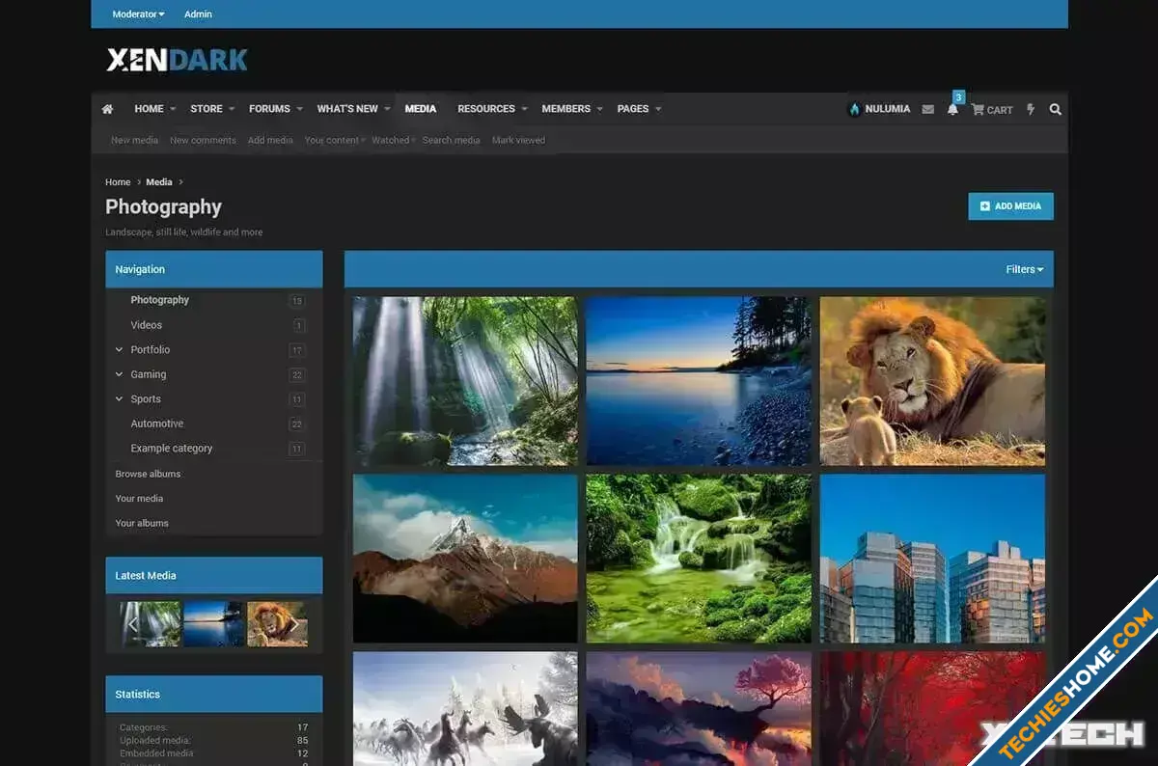
Task: Expand the Sports category chevron
Action: pos(120,399)
